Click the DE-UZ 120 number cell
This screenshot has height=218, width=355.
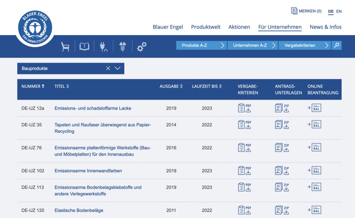(33, 210)
